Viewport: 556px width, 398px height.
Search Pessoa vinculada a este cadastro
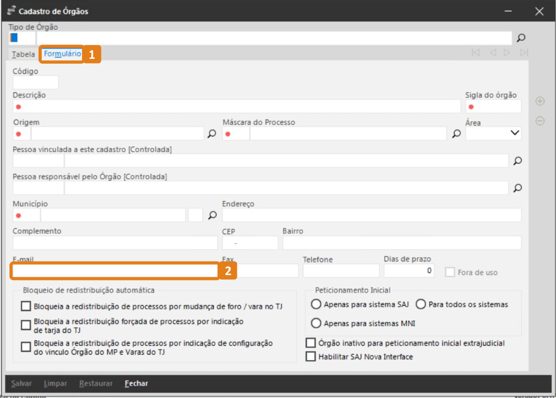517,161
